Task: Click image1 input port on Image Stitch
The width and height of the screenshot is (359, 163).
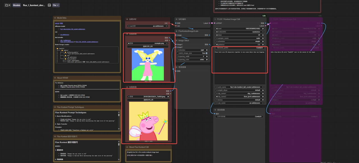Action: tap(176, 45)
